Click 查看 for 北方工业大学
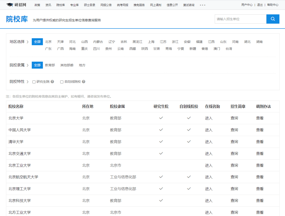This screenshot has width=285, height=216. (x=260, y=212)
